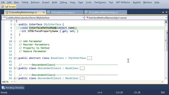Click the interface icon in the type dropdown
The width and height of the screenshot is (169, 95).
coord(4,17)
